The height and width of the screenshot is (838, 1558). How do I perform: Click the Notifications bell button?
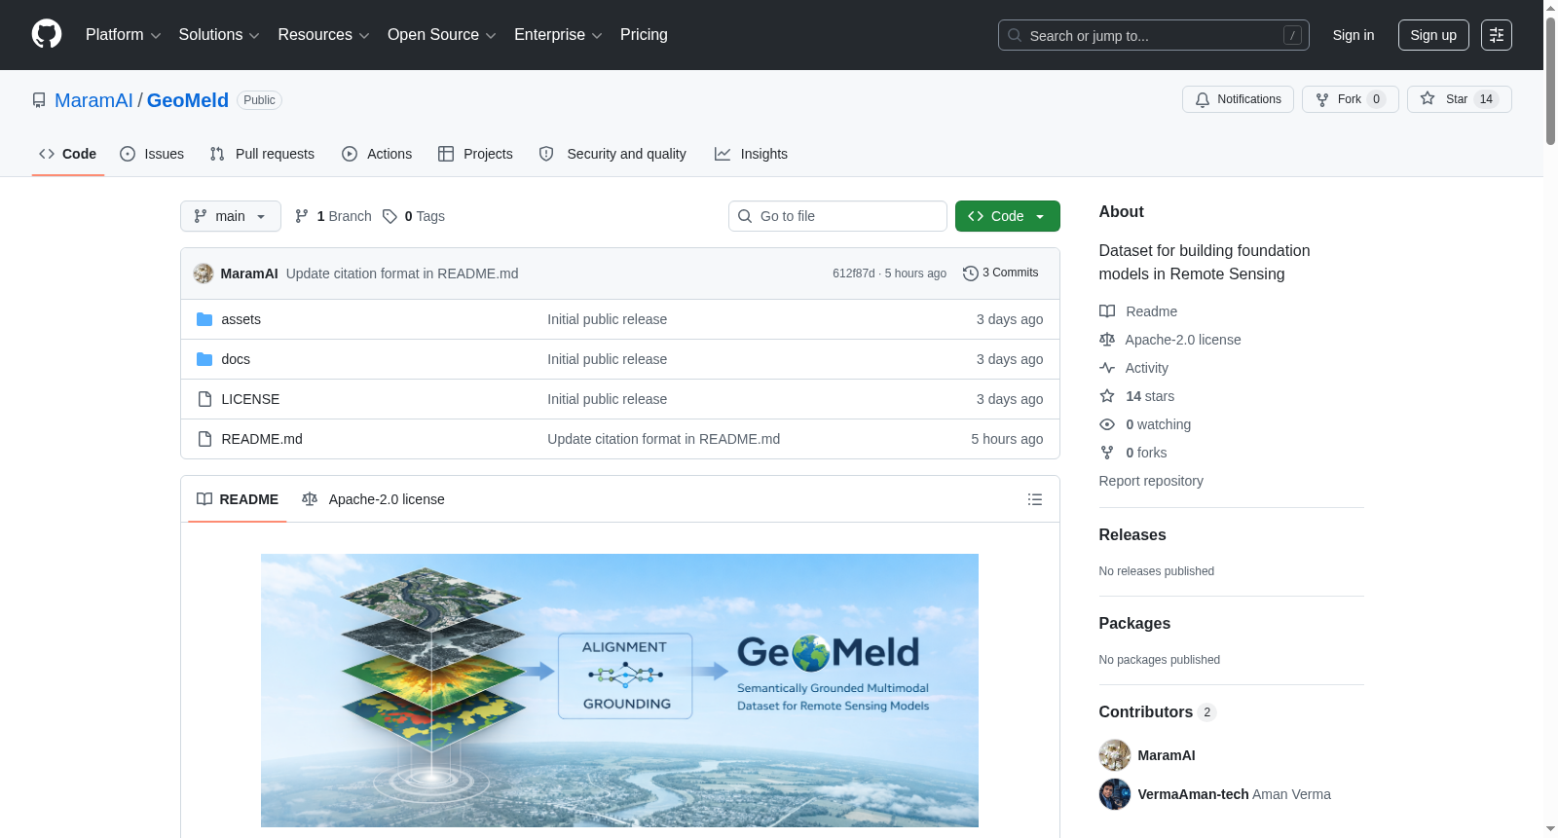tap(1238, 99)
